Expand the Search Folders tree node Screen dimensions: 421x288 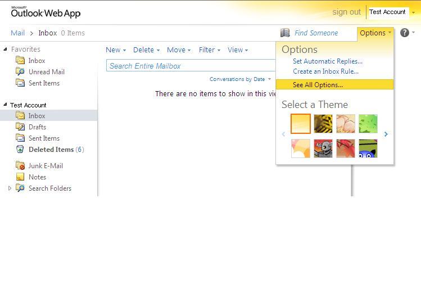(x=10, y=188)
